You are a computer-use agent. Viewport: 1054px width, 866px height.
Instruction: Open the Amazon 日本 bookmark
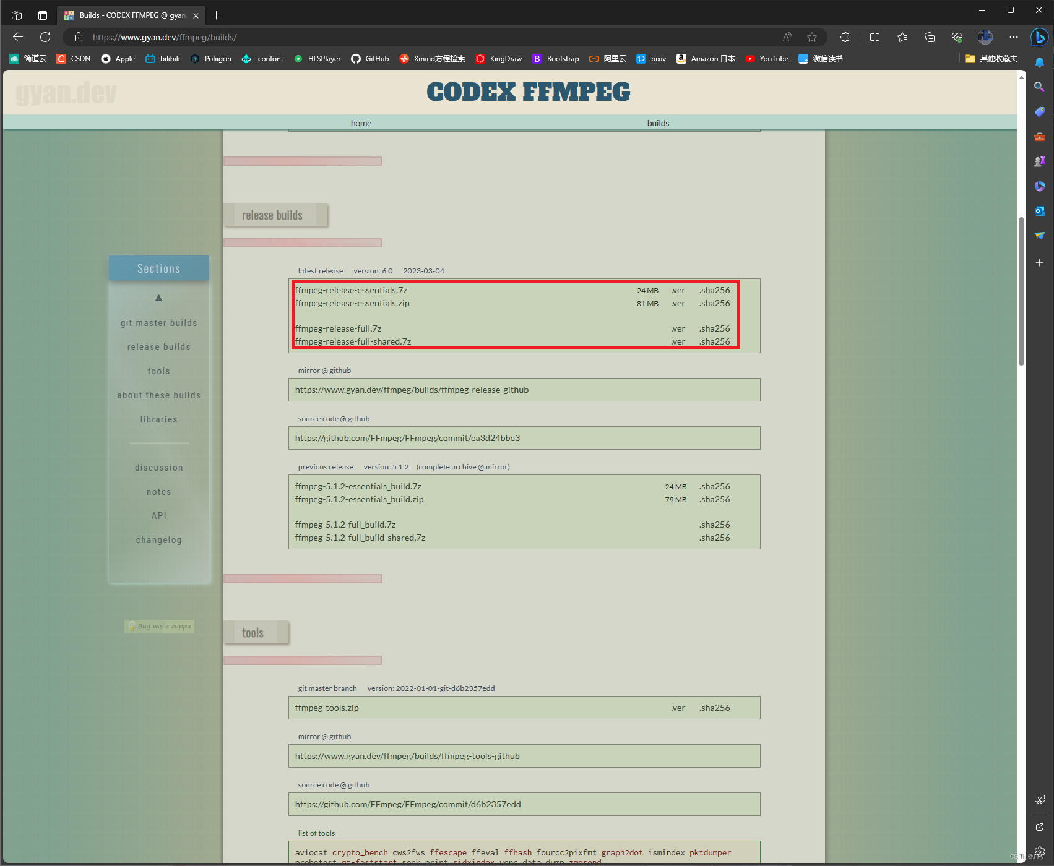[x=706, y=59]
